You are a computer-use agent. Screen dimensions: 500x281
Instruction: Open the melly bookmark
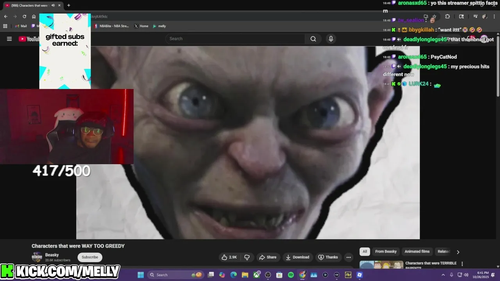tap(159, 26)
